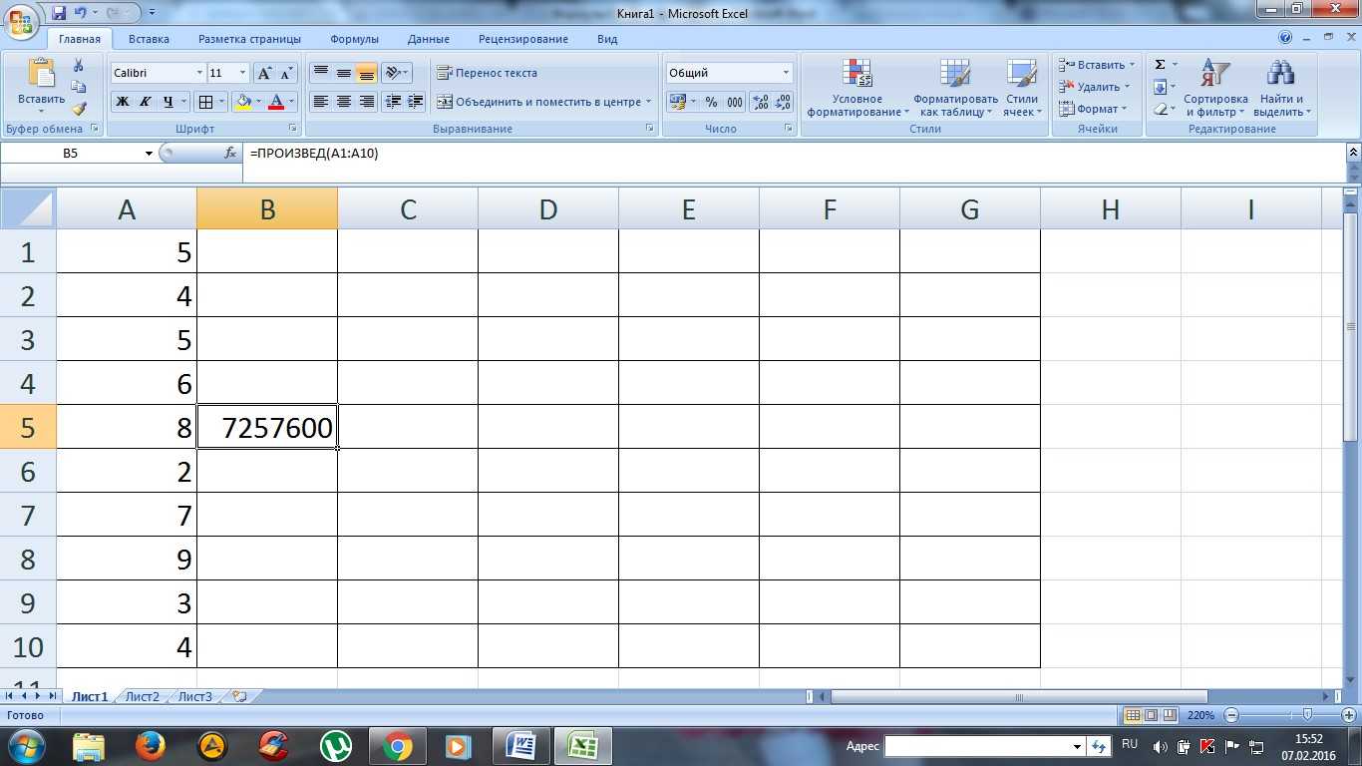Open the number format dropdown Общий
Viewport: 1362px width, 766px height.
click(786, 73)
